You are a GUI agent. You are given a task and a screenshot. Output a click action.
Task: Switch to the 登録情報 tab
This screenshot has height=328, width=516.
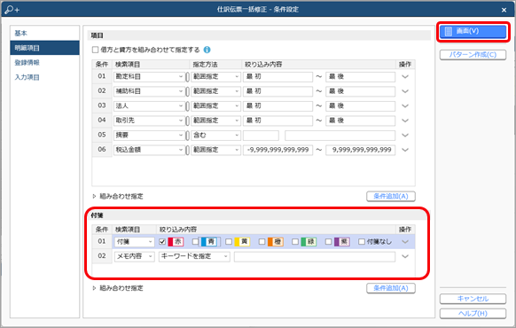point(44,63)
